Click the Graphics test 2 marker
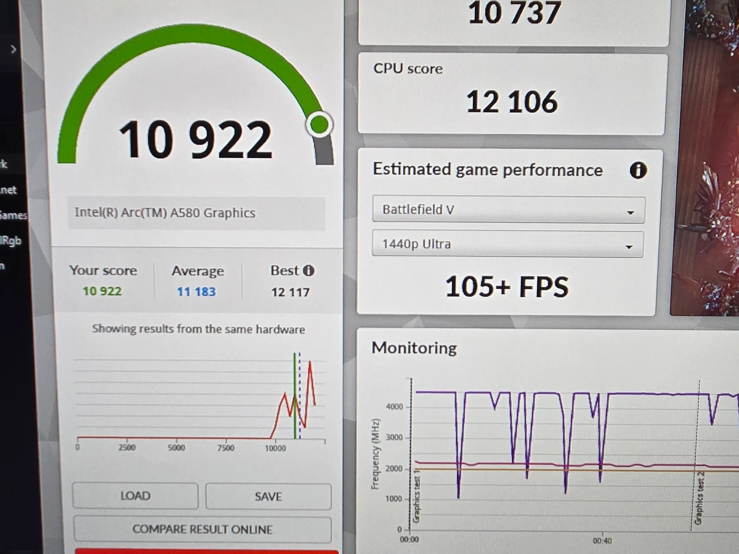Viewport: 739px width, 554px height. click(699, 498)
